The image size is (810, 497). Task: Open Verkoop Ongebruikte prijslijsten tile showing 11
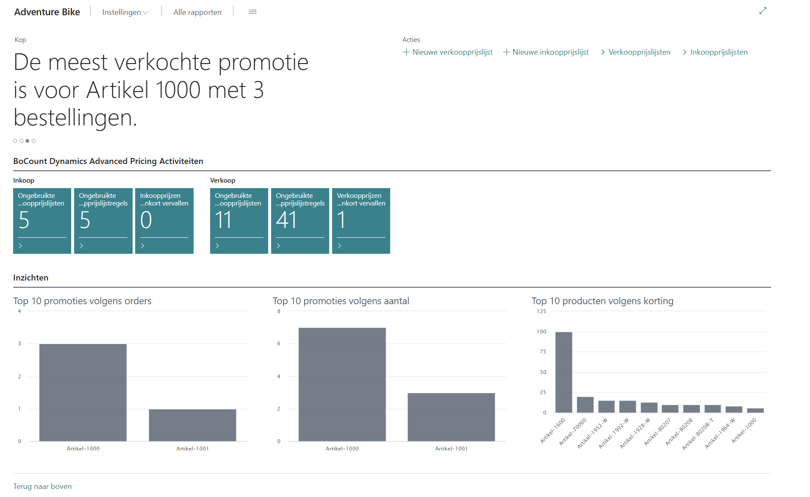pos(239,220)
